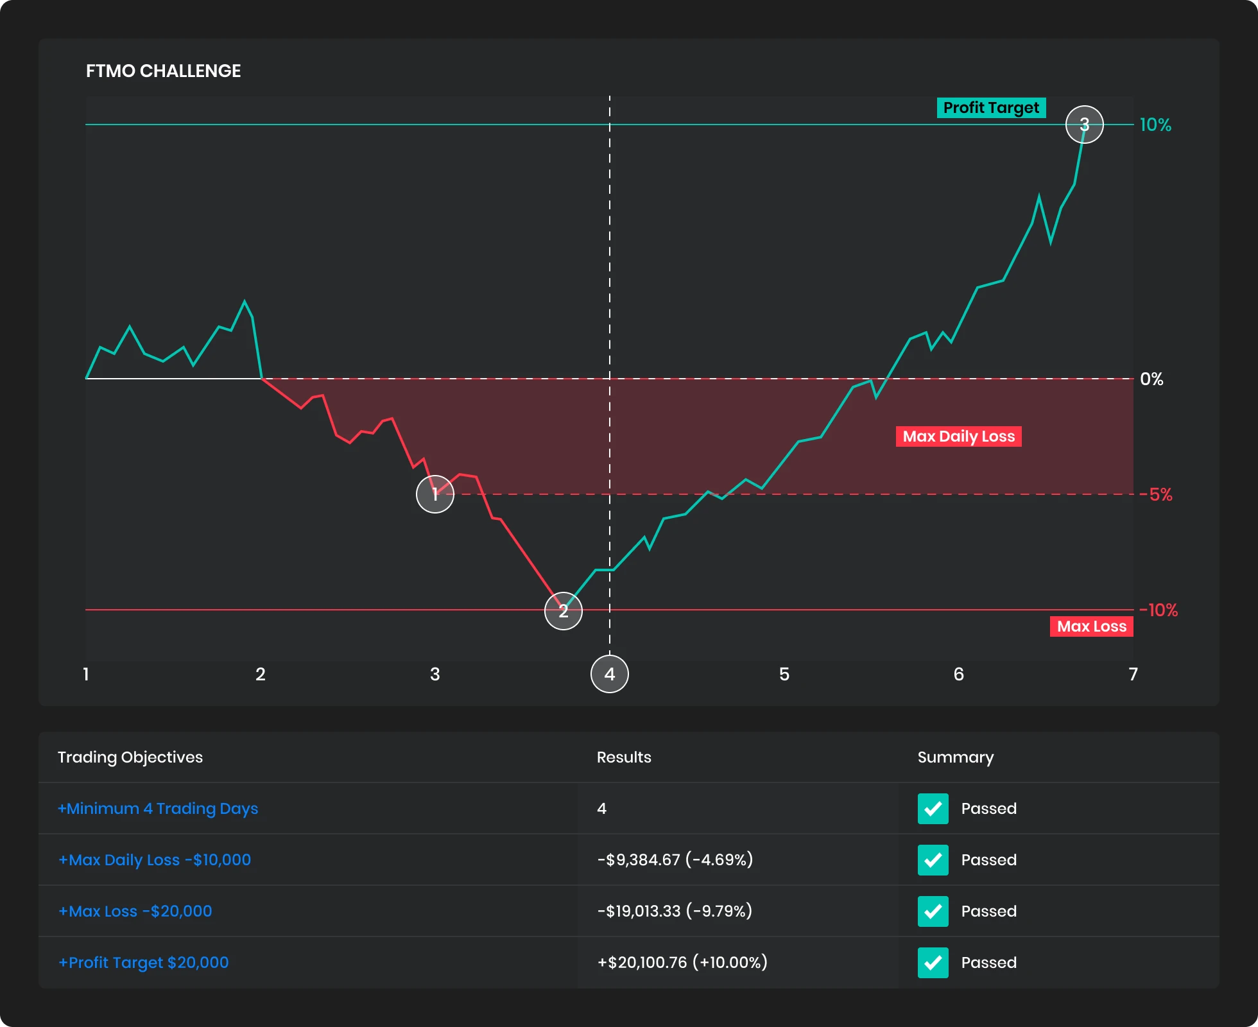The image size is (1258, 1027).
Task: Click circled day 4 marker on x-axis
Action: tap(610, 674)
